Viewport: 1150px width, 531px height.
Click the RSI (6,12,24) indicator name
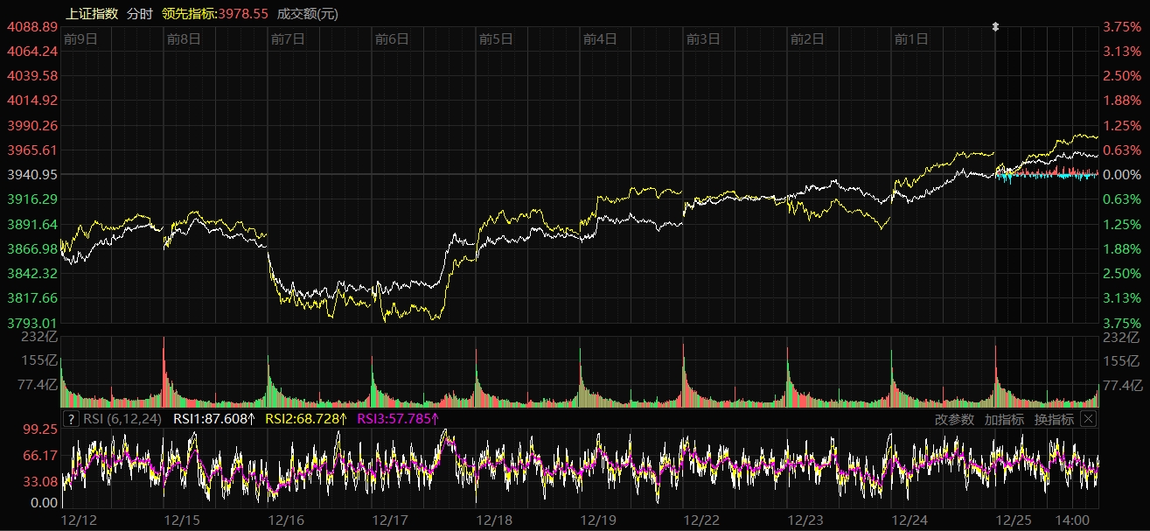[x=123, y=419]
